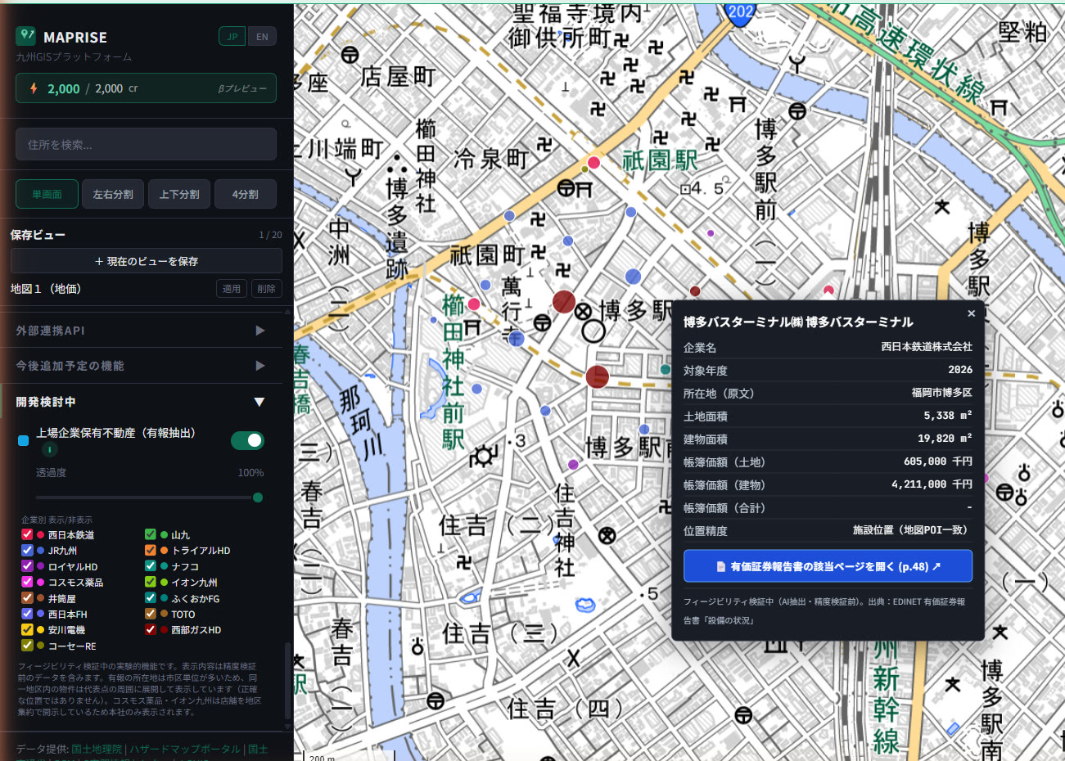Click the MAPRISE map-pin logo icon
The width and height of the screenshot is (1065, 761).
point(25,36)
